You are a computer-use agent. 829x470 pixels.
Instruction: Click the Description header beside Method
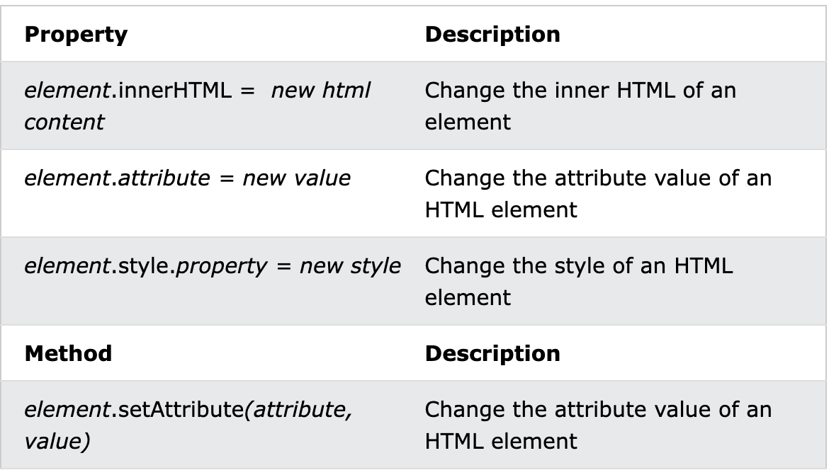click(x=492, y=353)
